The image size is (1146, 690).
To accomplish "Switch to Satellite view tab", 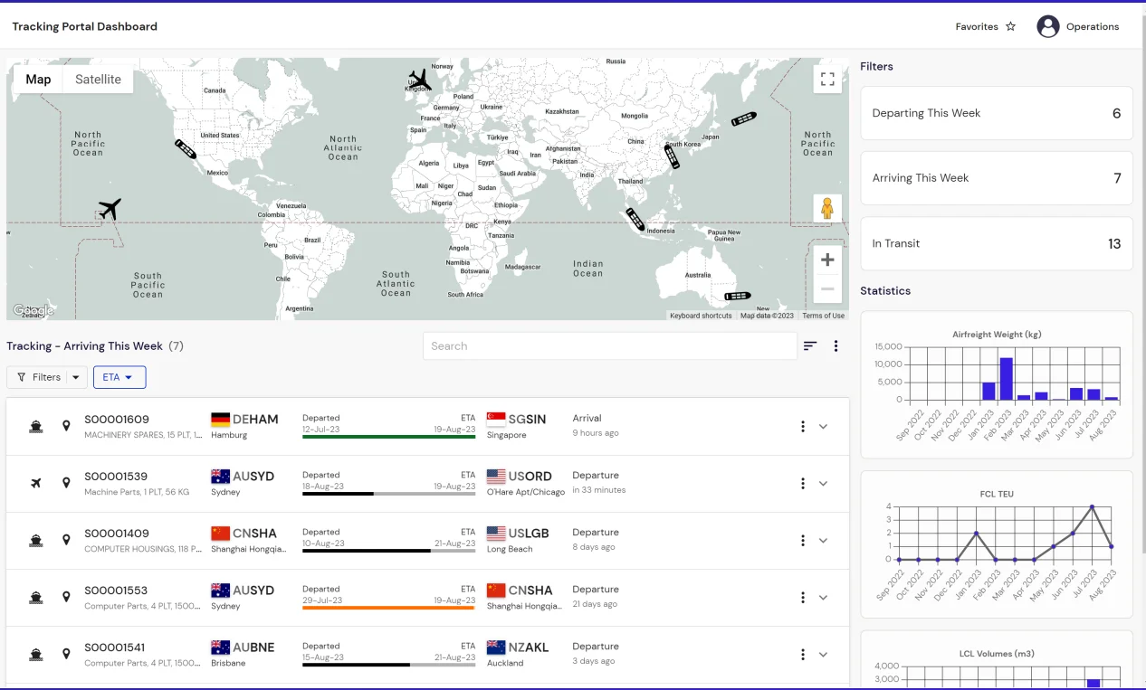I will (x=98, y=80).
